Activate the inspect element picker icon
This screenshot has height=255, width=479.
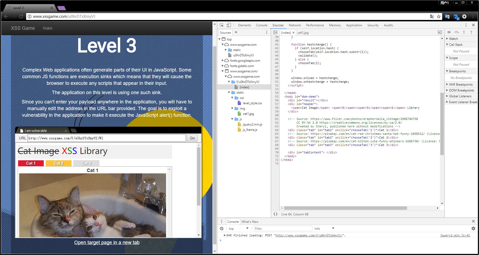(x=222, y=25)
